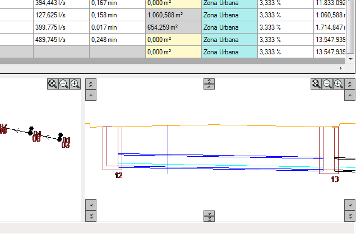Click the table's horizontal scrollbar right arrow
This screenshot has width=356, height=234.
[340, 68]
